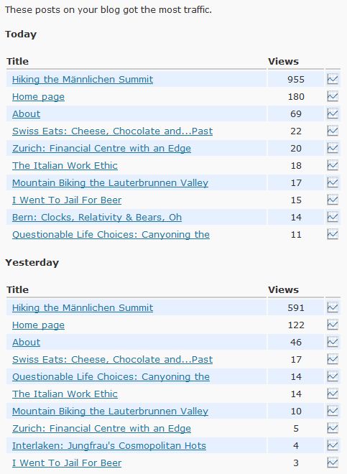Screen dimensions: 347x474
Task: Open yesterday's About page link
Action: [x=26, y=342]
